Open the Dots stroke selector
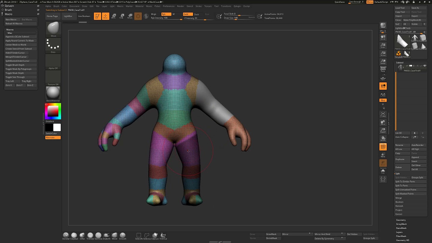The image size is (432, 243). tap(53, 46)
